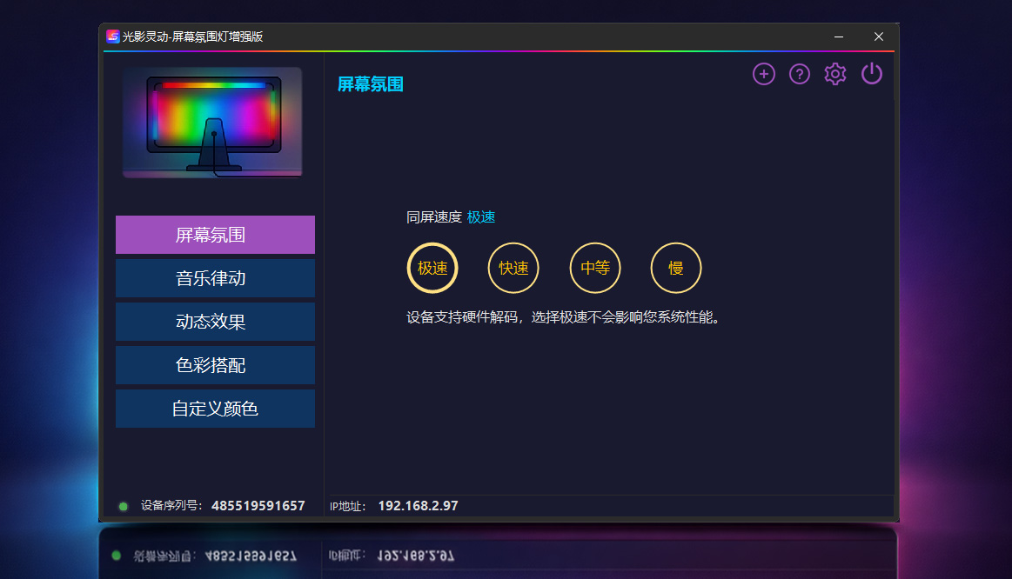The width and height of the screenshot is (1012, 579).
Task: Open the 动态效果 panel
Action: pos(214,321)
